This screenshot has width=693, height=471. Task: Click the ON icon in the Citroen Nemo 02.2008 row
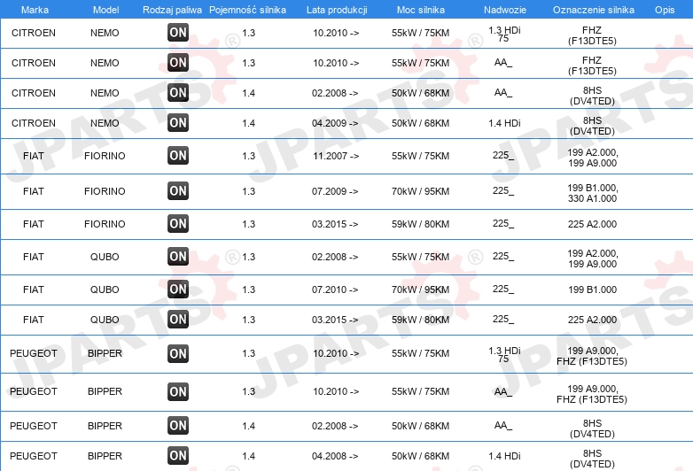(x=178, y=92)
